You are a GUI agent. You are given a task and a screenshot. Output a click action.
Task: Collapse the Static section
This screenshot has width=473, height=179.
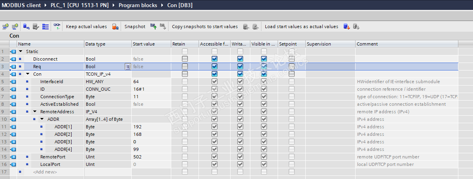[x=21, y=51]
